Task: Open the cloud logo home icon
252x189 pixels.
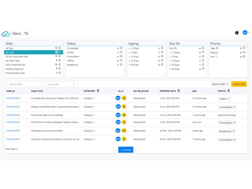Action: (x=6, y=34)
